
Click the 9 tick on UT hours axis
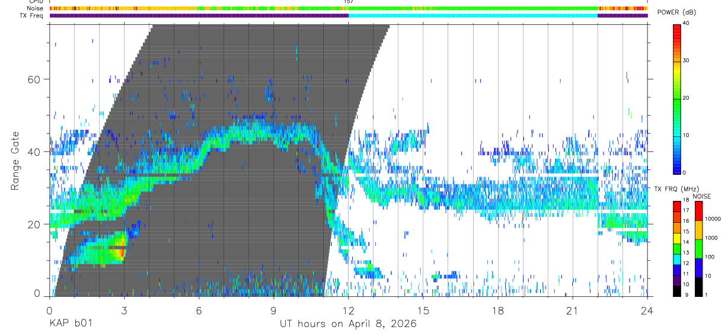[x=273, y=311]
